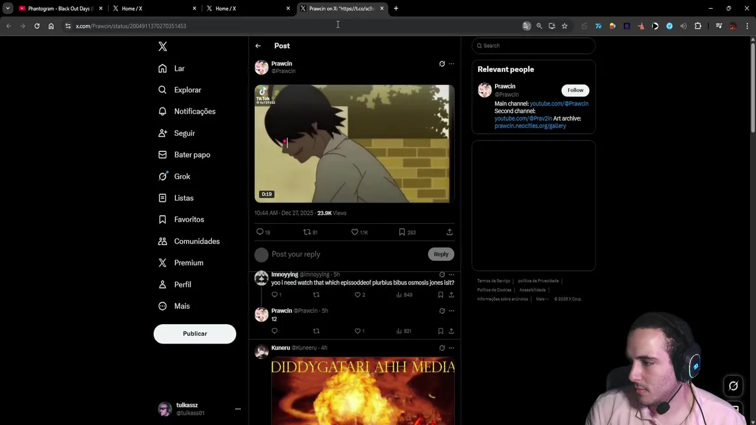Click the browser home button

[51, 26]
